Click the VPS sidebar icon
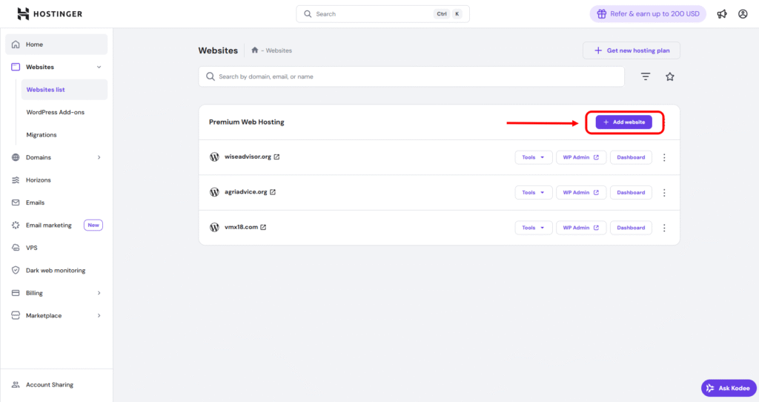This screenshot has height=402, width=759. click(x=16, y=248)
